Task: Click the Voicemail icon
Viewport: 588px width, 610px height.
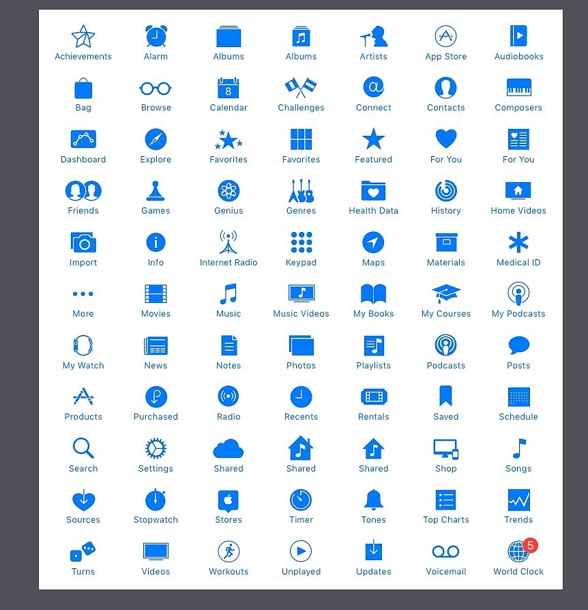Action: [445, 551]
